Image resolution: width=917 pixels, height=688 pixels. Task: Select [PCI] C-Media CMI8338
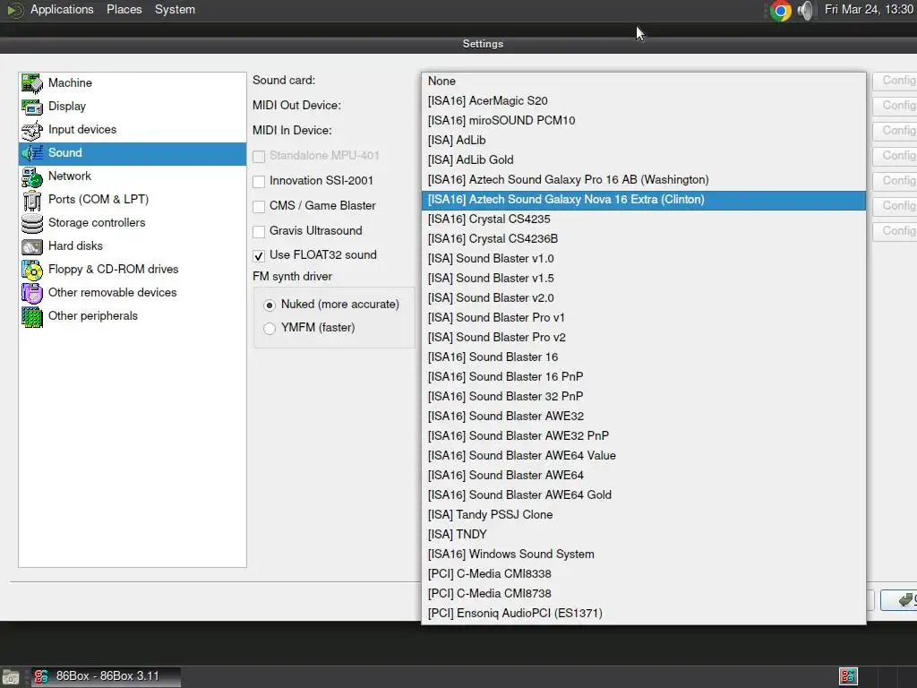coord(643,574)
